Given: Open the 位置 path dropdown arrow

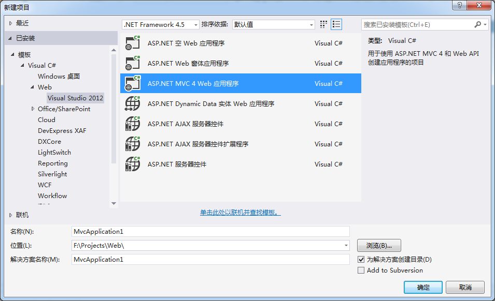Looking at the screenshot, I should pyautogui.click(x=346, y=246).
